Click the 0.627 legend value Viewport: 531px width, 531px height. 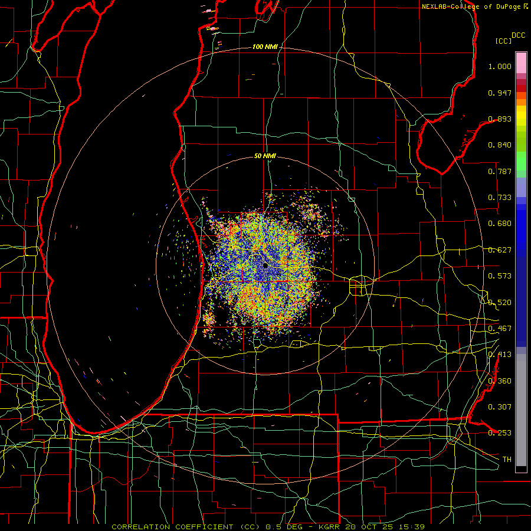(500, 250)
